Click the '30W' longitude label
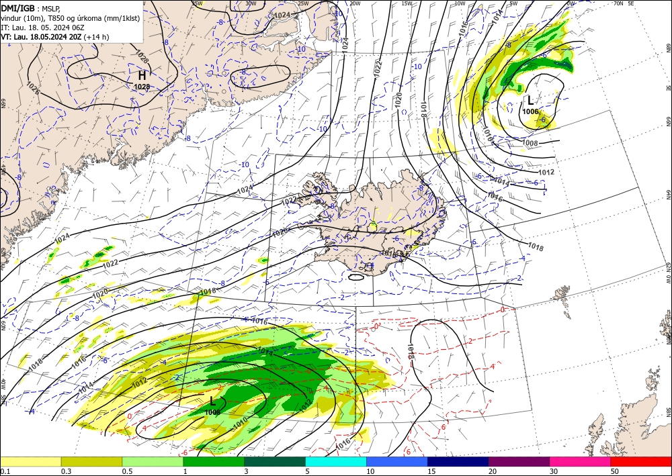 (x=251, y=3)
